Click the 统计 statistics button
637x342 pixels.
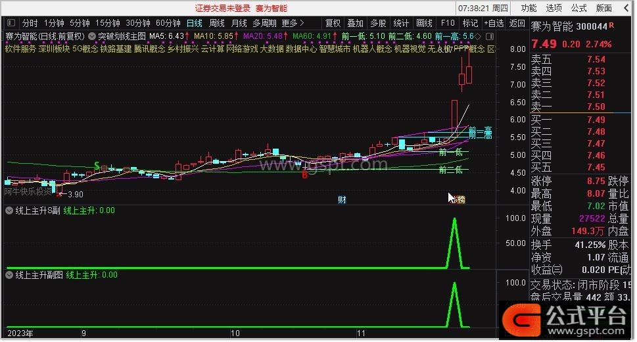click(x=401, y=23)
